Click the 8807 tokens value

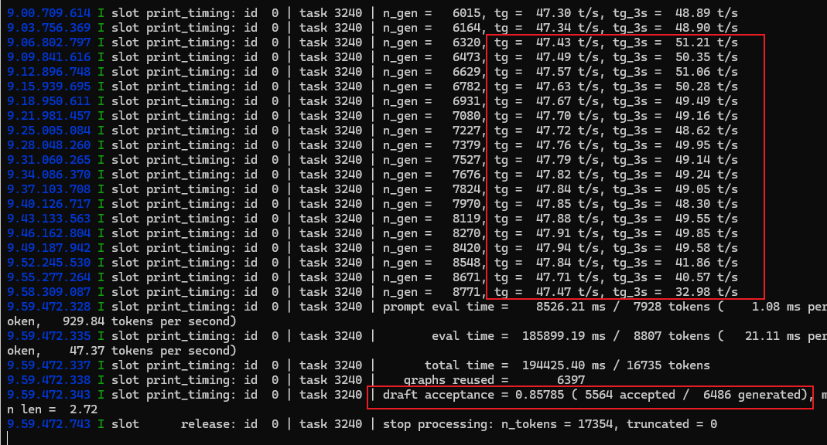672,336
